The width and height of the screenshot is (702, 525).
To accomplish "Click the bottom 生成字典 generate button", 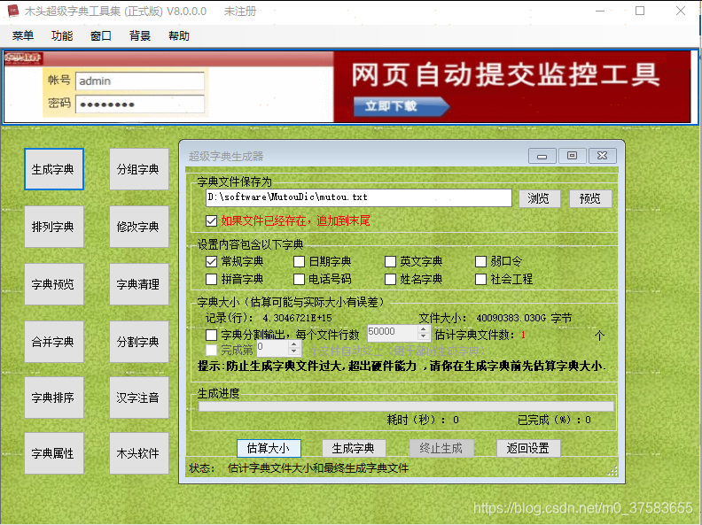I will tap(354, 448).
